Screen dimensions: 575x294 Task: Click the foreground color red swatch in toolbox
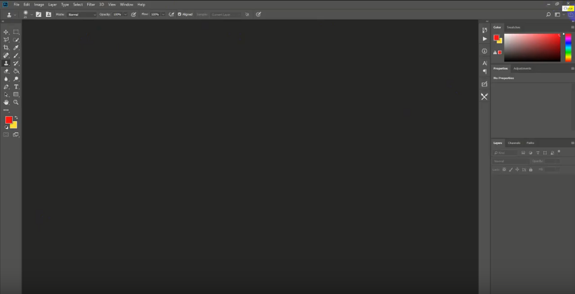tap(8, 120)
